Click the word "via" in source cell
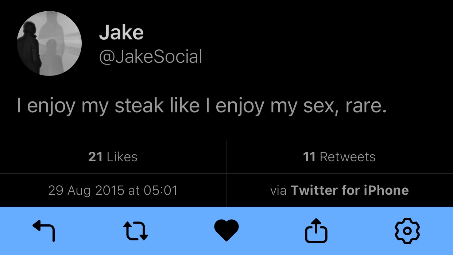 tap(278, 190)
